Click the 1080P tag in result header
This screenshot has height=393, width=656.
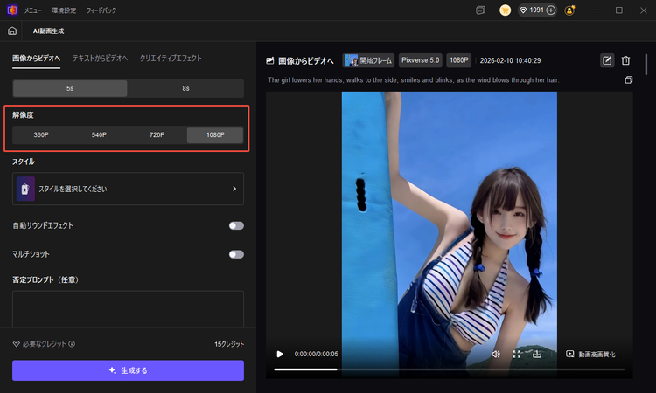coord(459,60)
